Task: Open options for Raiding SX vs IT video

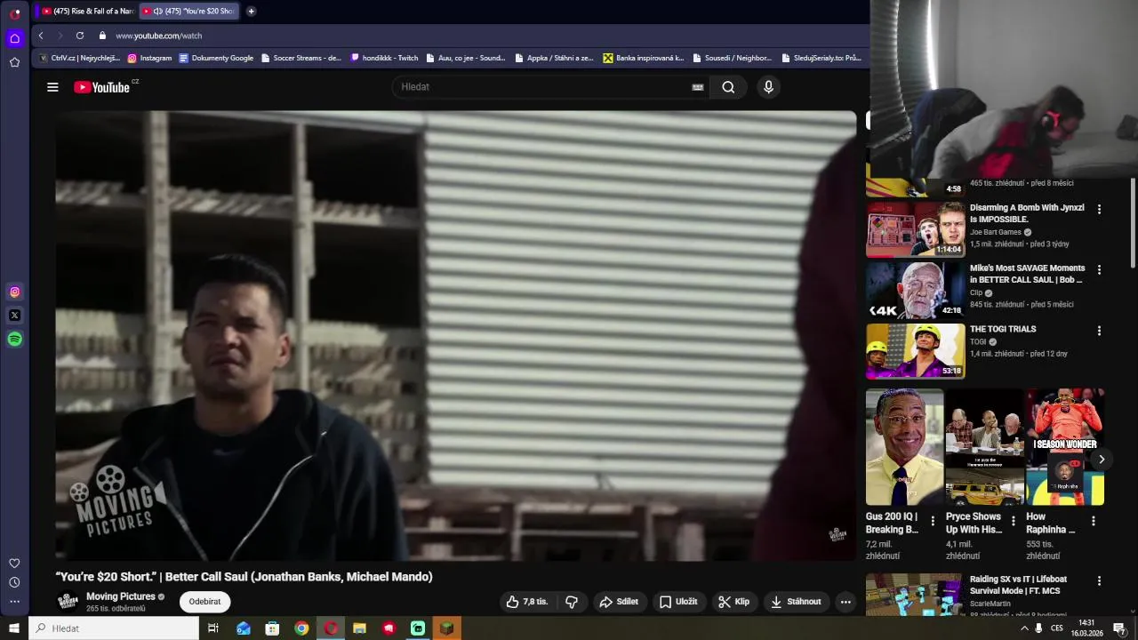Action: tap(1099, 581)
